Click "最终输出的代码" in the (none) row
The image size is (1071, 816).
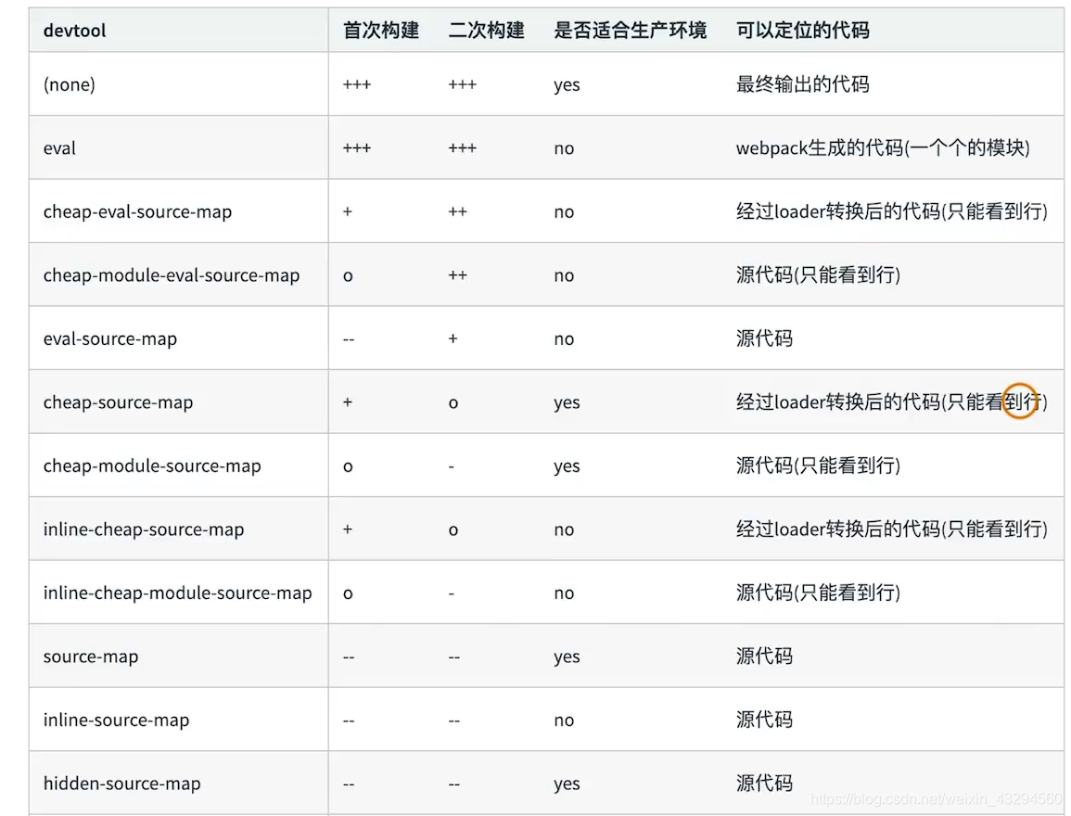pyautogui.click(x=803, y=84)
